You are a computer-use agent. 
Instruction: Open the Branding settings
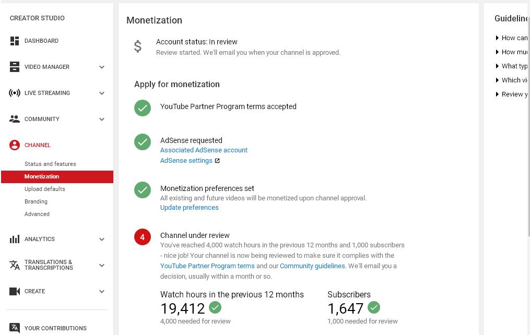(x=36, y=201)
